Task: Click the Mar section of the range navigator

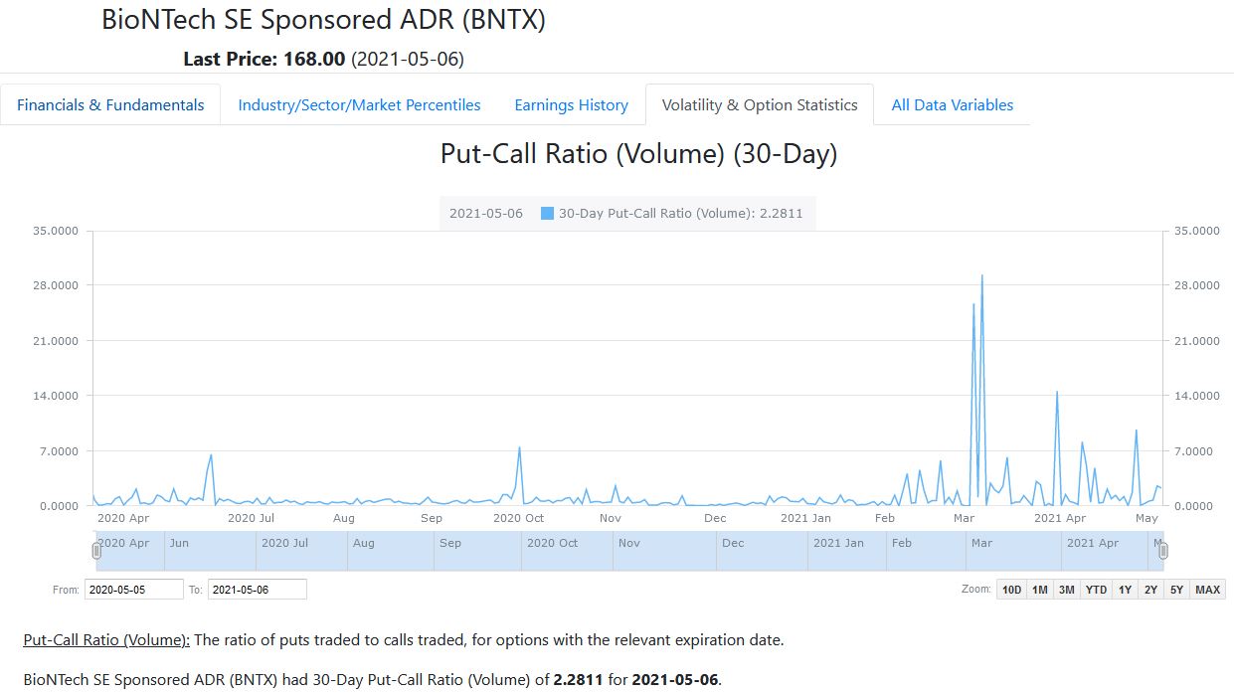Action: [x=1013, y=551]
